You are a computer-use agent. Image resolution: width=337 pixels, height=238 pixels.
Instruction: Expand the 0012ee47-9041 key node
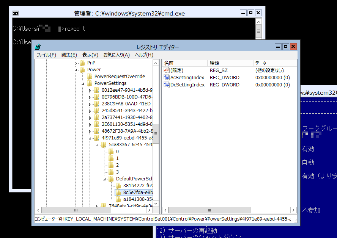(90, 91)
